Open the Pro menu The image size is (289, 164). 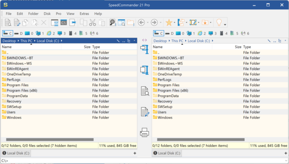[x=59, y=14]
